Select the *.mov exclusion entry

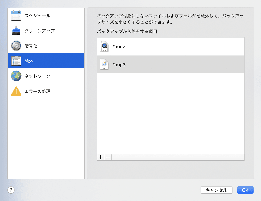tap(119, 47)
